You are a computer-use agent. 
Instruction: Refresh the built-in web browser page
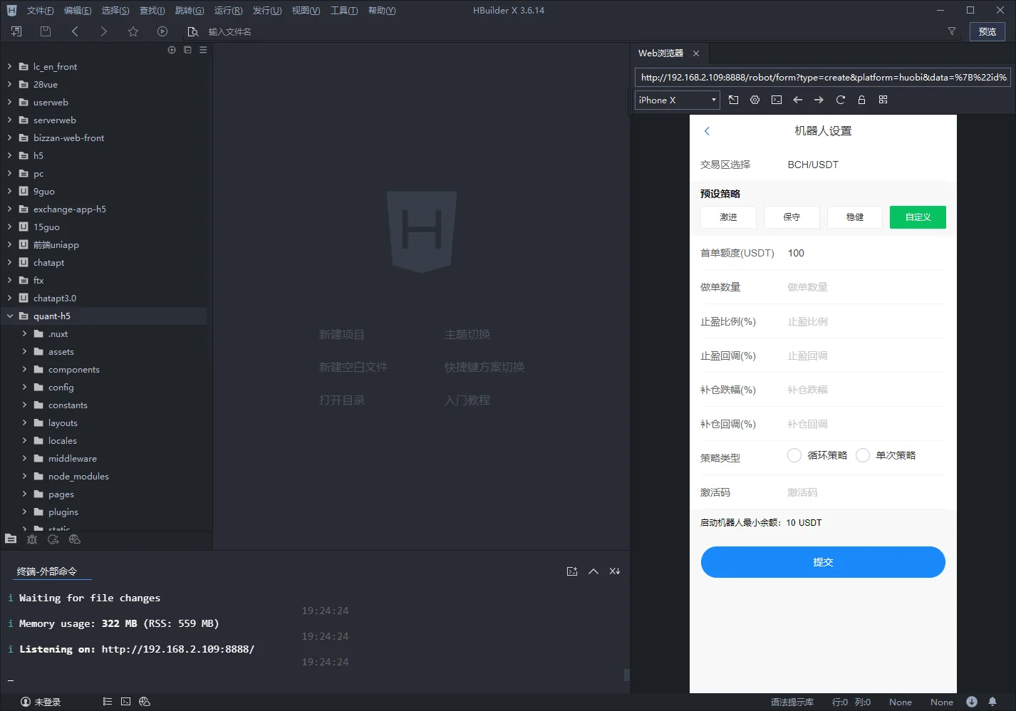coord(840,100)
